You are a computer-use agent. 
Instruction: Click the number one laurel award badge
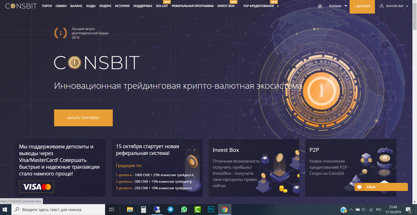click(x=61, y=33)
